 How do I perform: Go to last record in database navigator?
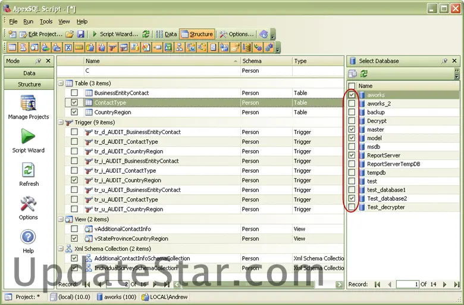tap(456, 284)
